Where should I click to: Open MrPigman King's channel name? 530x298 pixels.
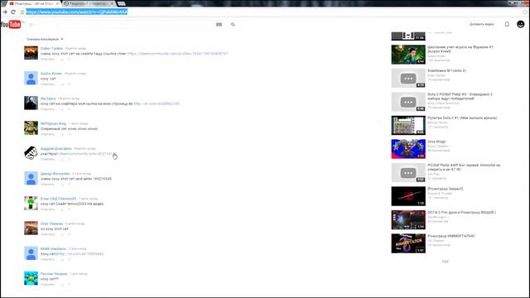(x=53, y=123)
